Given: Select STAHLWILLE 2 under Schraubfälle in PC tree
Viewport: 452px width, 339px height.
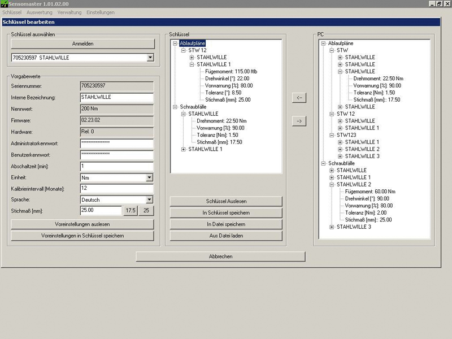Looking at the screenshot, I should (354, 184).
